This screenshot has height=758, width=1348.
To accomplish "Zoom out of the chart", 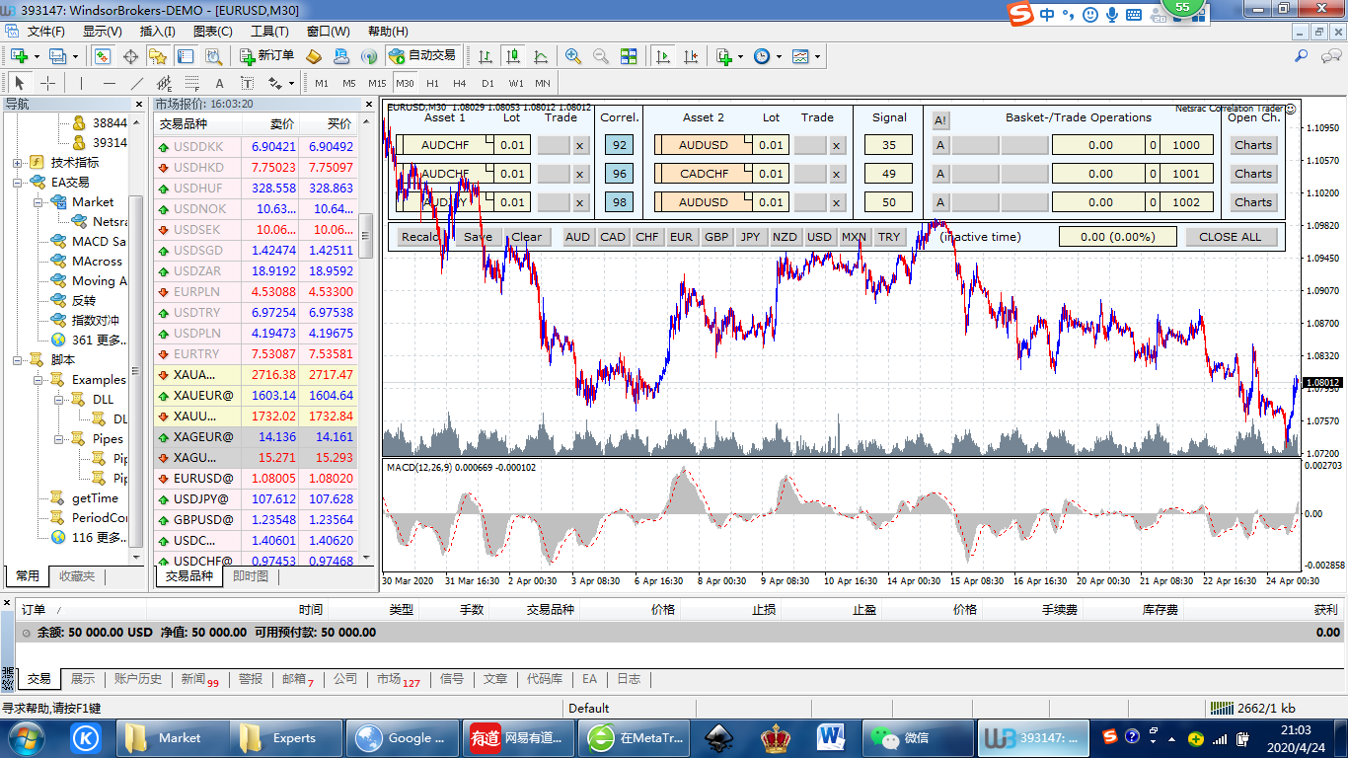I will (601, 56).
